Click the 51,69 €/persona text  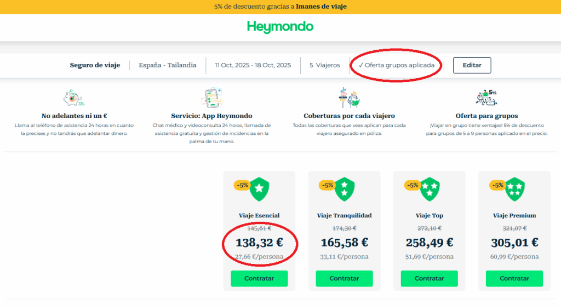pos(430,257)
